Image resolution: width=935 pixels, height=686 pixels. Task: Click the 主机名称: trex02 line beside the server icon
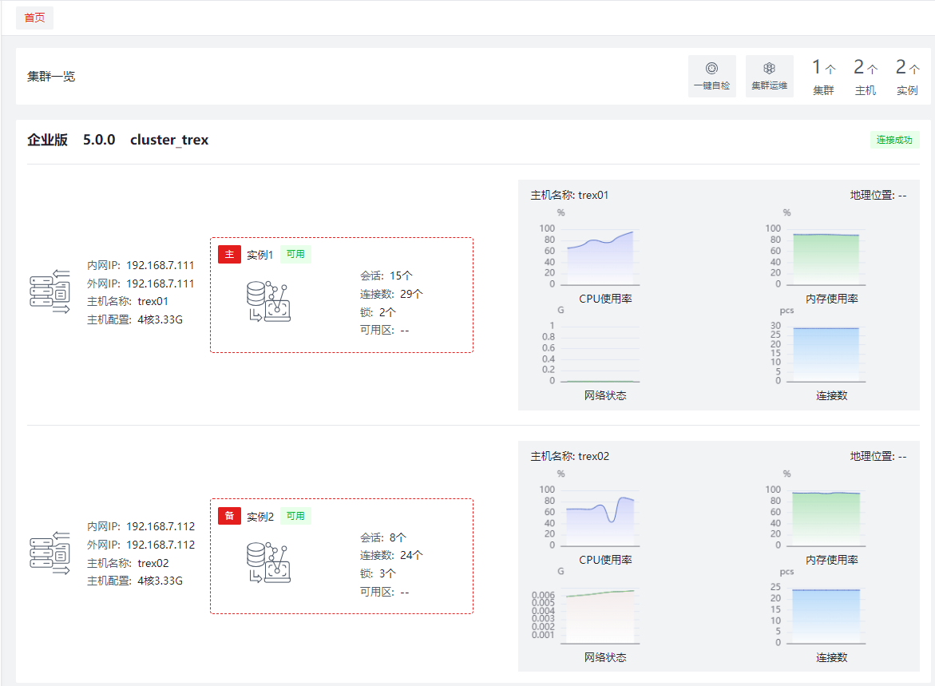point(128,564)
